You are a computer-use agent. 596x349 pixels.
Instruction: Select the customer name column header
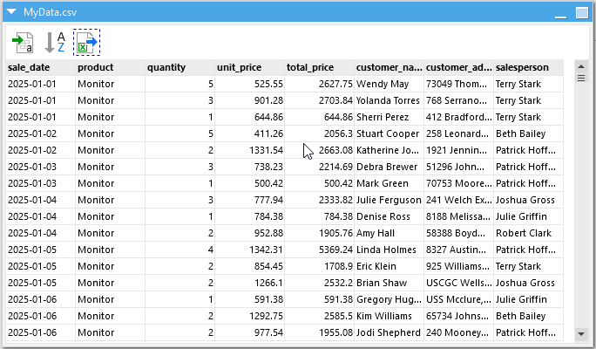[389, 67]
